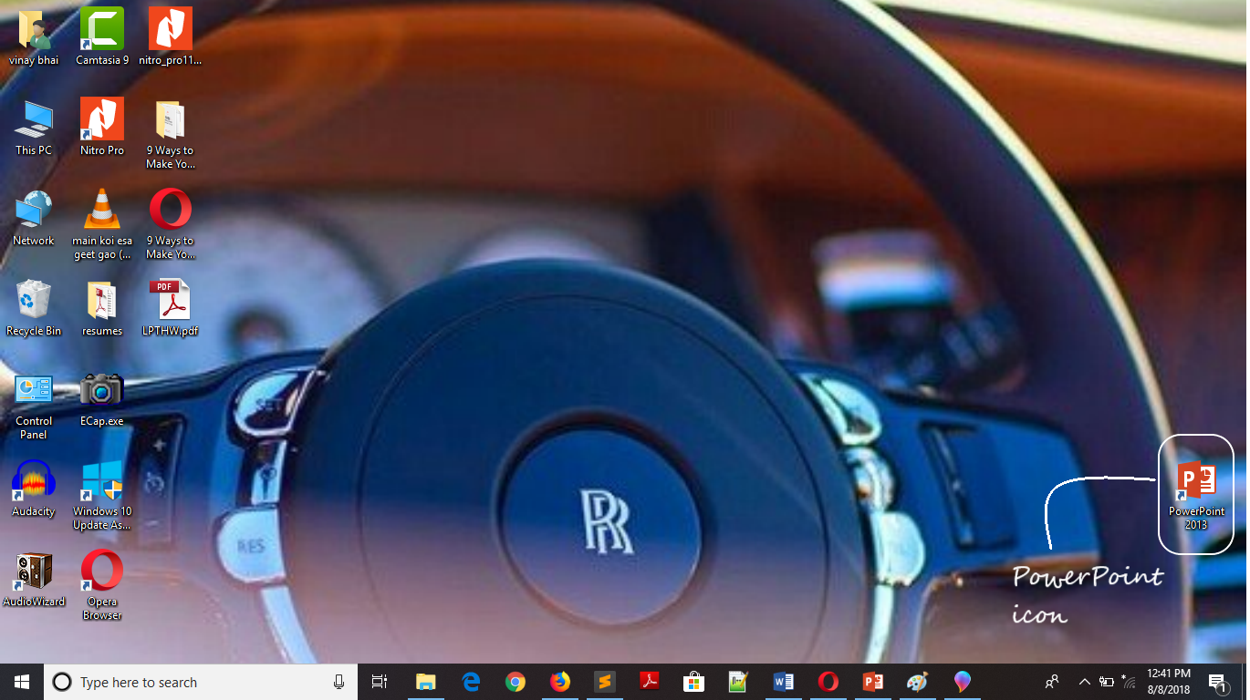
Task: Open the Action Center notifications
Action: [x=1217, y=682]
